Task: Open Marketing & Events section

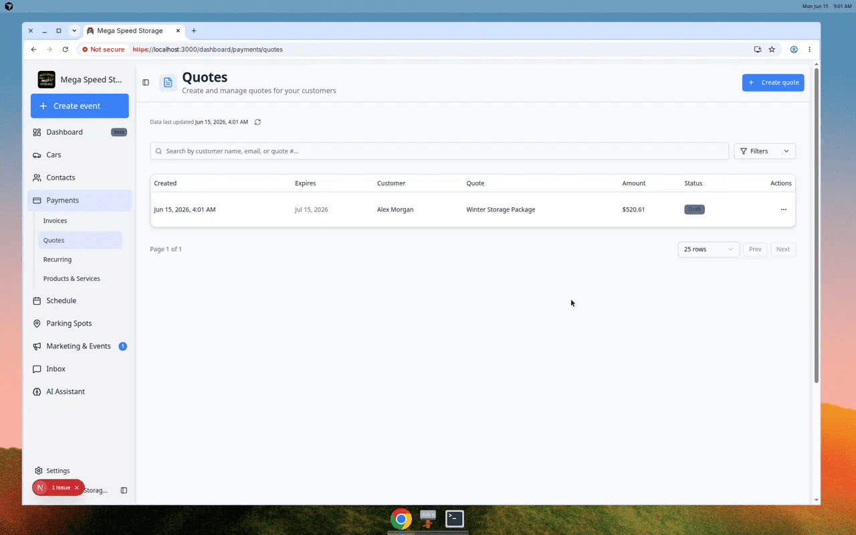Action: [x=80, y=346]
